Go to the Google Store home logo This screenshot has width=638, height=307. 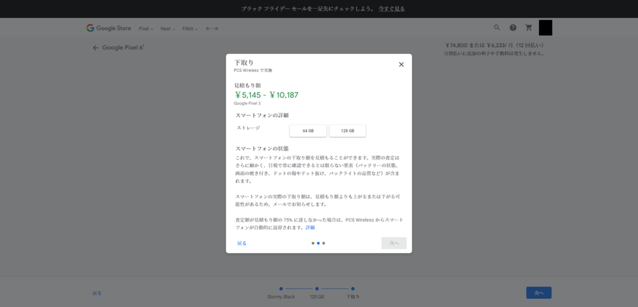[108, 28]
